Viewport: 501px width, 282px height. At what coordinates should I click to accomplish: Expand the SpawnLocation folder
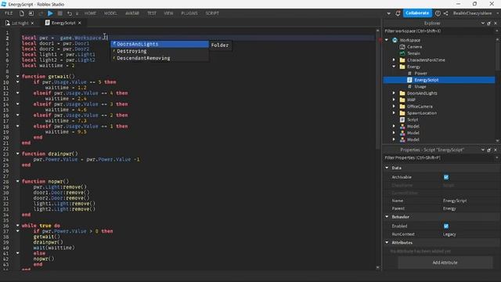coord(394,113)
